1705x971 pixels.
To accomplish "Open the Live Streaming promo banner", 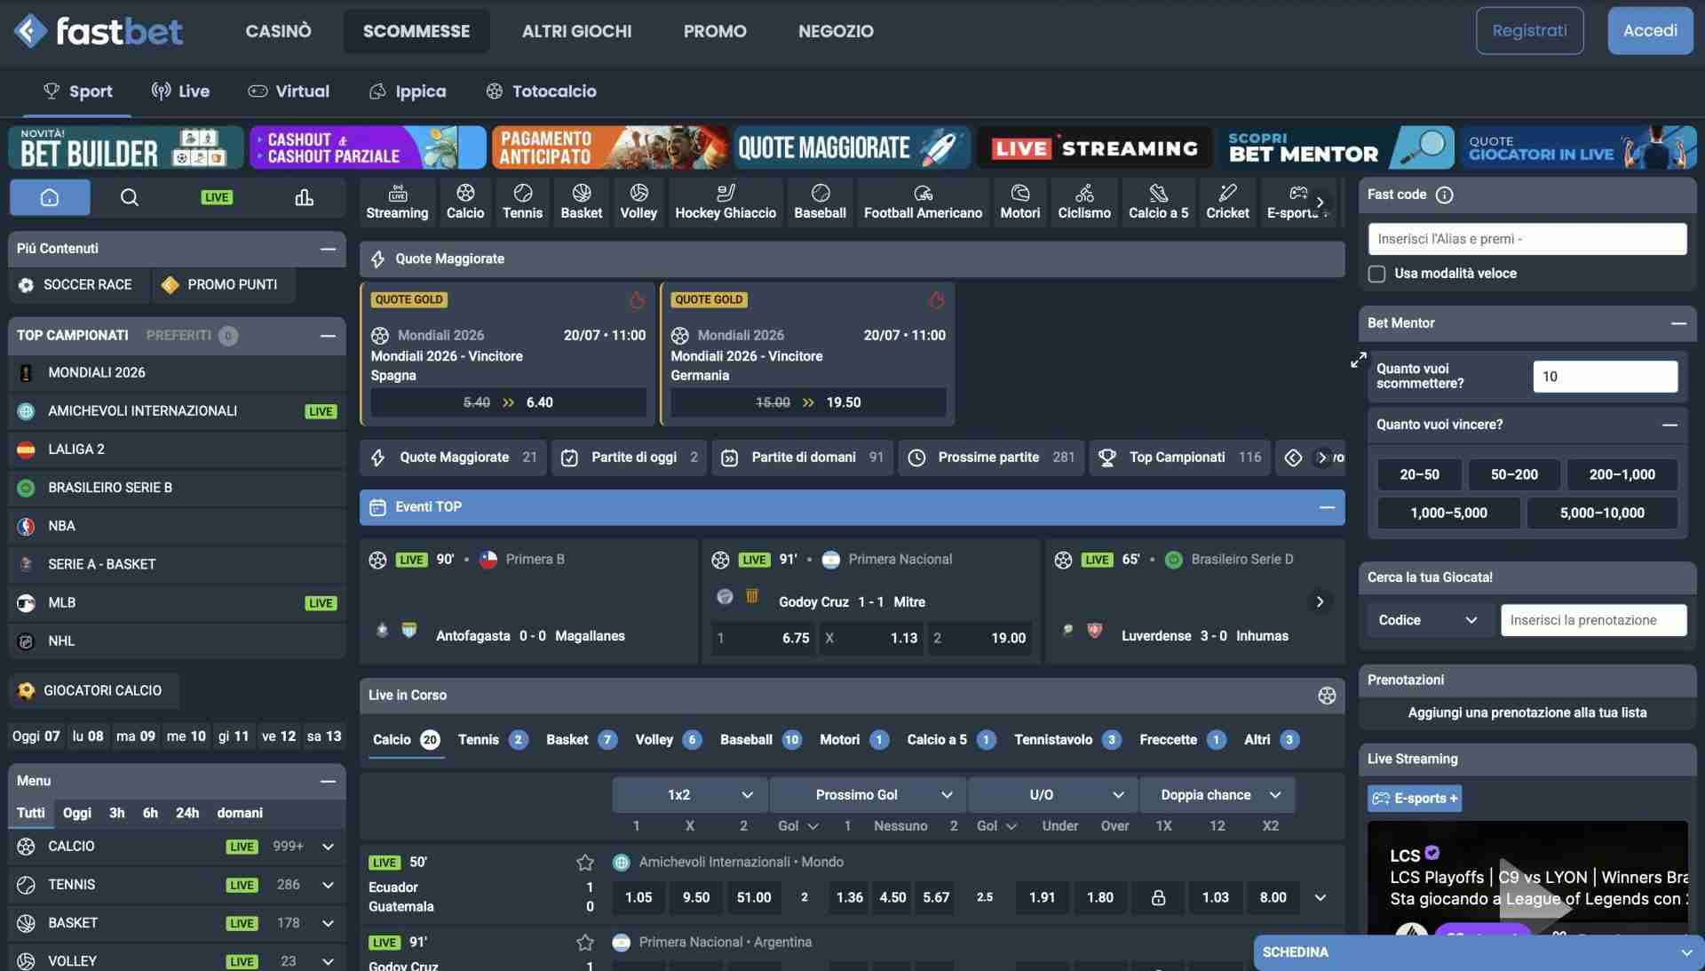I will click(1094, 147).
